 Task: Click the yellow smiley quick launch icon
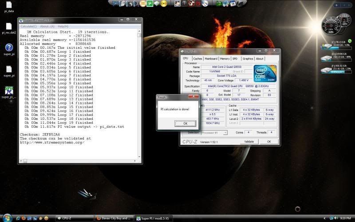coord(46,218)
